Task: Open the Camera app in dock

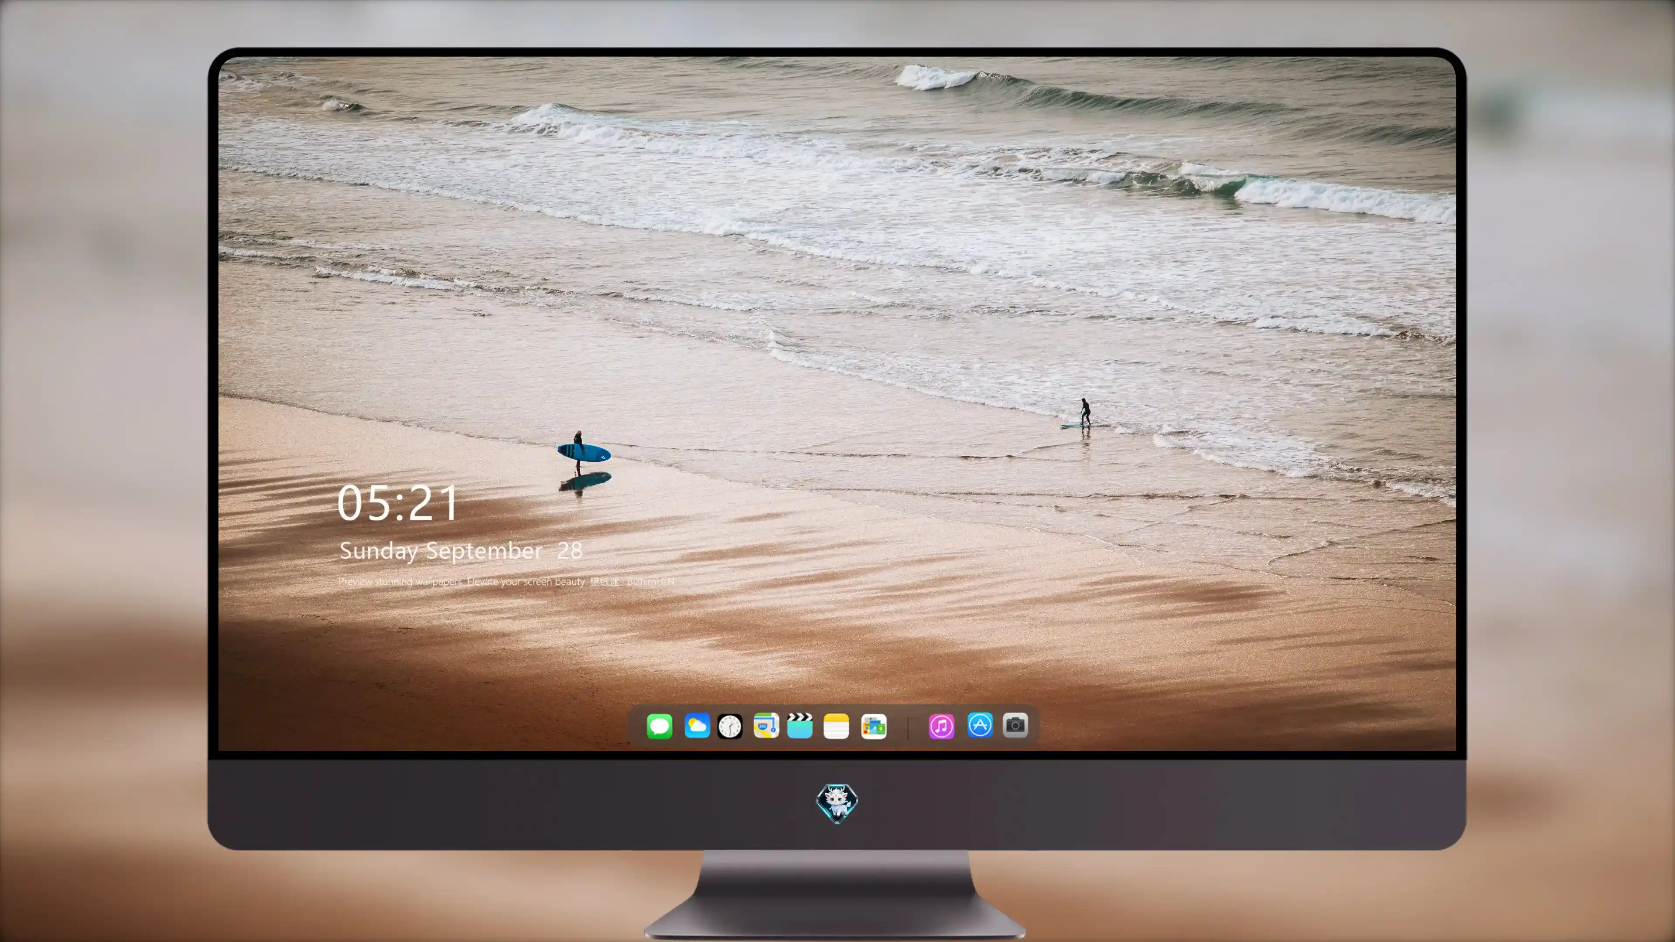Action: click(1015, 725)
